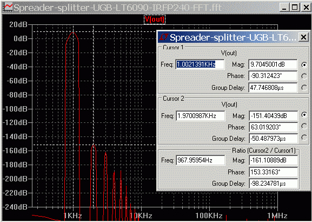Select Cursor 1 Mag radio button
Screen dimensions: 312x222
(x=304, y=65)
